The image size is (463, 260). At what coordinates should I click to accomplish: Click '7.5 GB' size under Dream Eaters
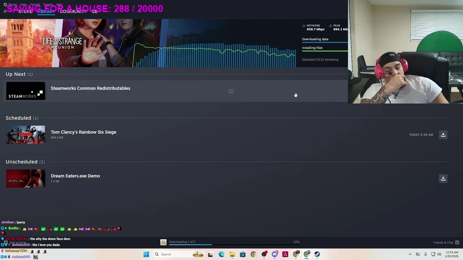[x=55, y=181]
